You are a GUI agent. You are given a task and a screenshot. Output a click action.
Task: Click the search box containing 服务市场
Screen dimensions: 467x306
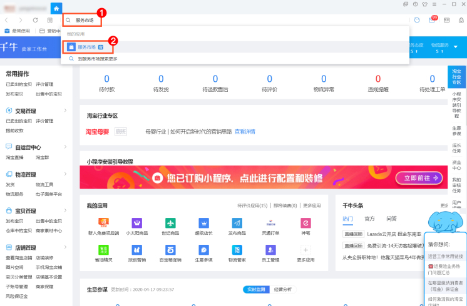click(82, 20)
